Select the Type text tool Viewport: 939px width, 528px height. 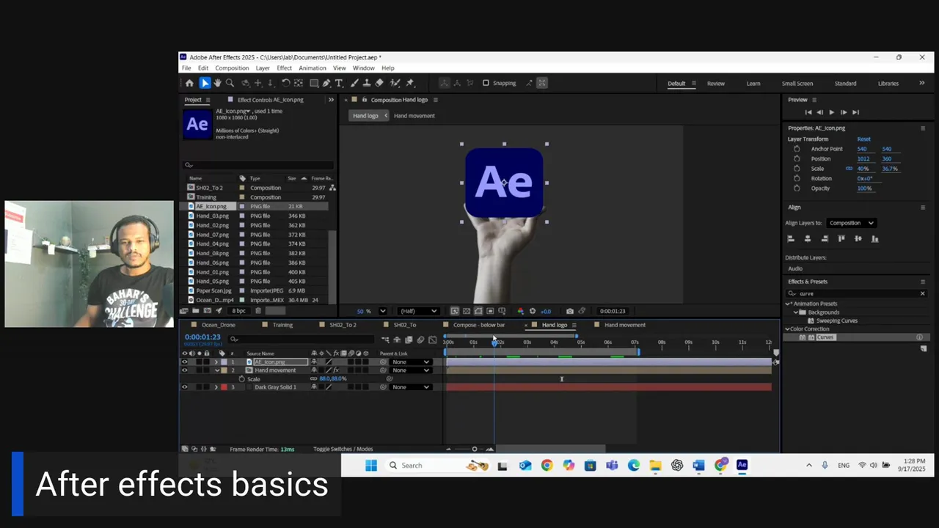[x=339, y=83]
